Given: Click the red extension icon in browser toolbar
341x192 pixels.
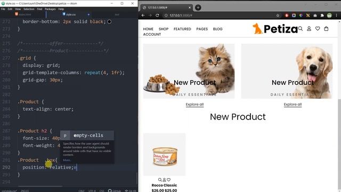Looking at the screenshot, I should [287, 15].
